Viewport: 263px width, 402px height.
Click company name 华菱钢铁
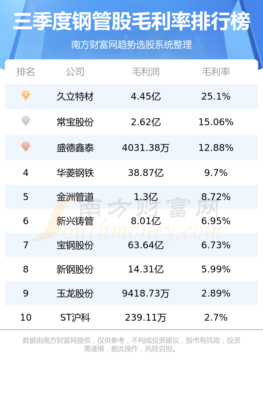tap(75, 173)
